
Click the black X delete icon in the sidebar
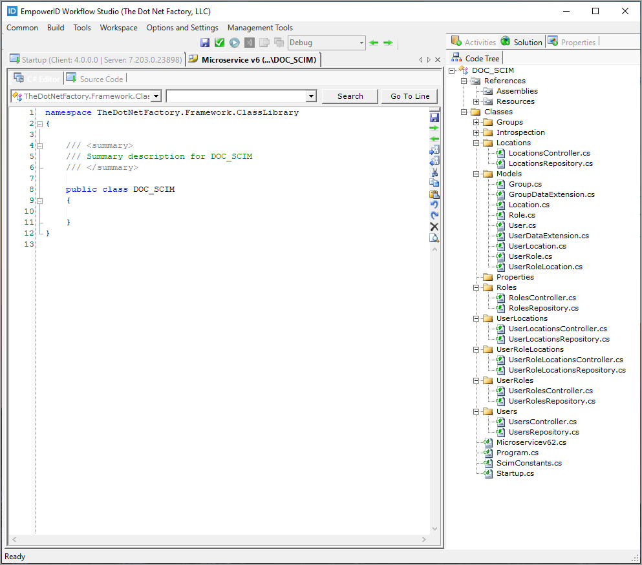pos(434,227)
